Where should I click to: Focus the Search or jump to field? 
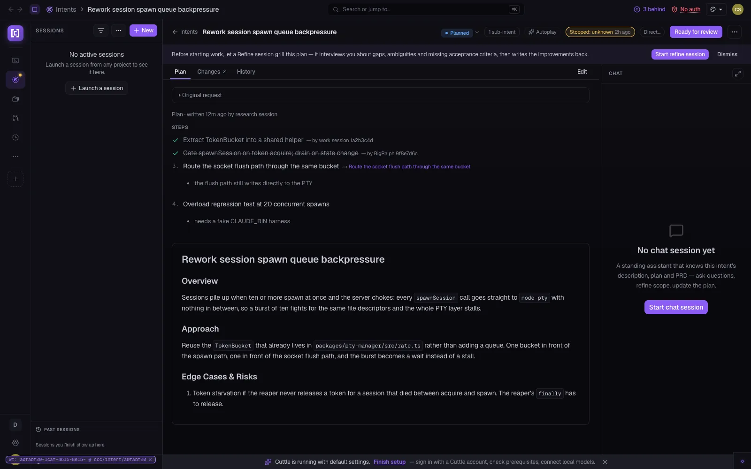[426, 9]
